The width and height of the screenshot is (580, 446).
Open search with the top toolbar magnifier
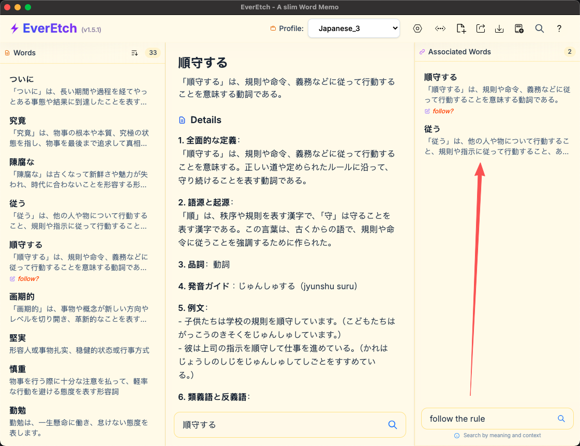tap(539, 28)
